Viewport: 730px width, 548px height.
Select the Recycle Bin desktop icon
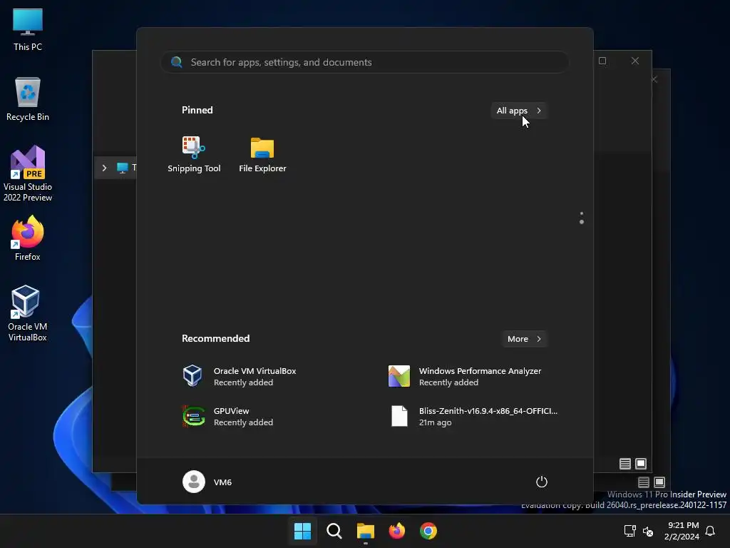pos(28,98)
